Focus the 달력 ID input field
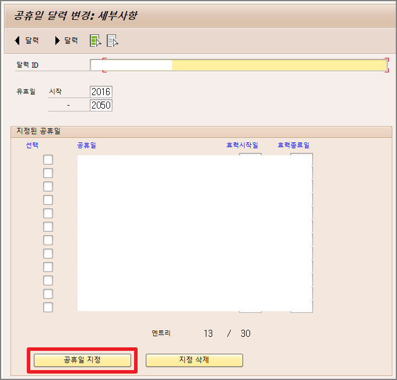Screen dimensions: 397x380 coord(239,65)
